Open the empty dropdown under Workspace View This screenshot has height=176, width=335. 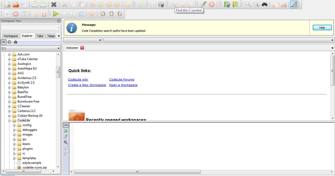point(31,28)
